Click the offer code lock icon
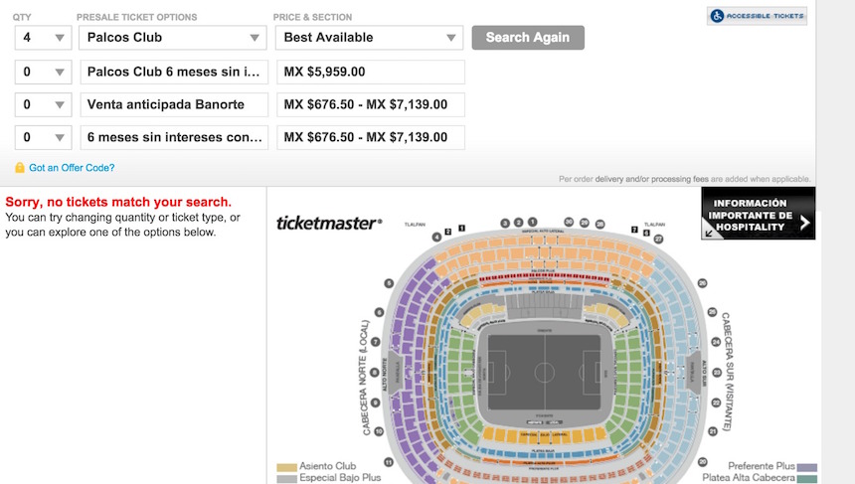Screen dimensions: 855x484 [x=20, y=168]
